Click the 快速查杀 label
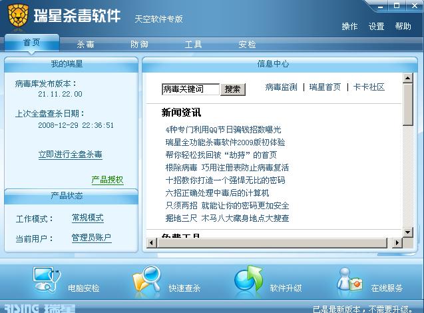This screenshot has width=424, height=313. tap(184, 288)
